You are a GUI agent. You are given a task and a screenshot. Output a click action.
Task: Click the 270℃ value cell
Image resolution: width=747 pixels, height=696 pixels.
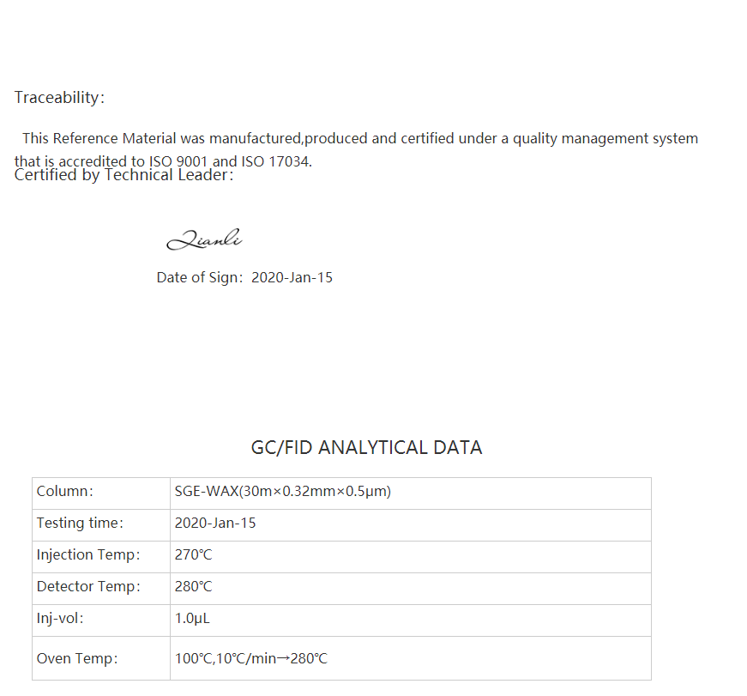click(411, 557)
